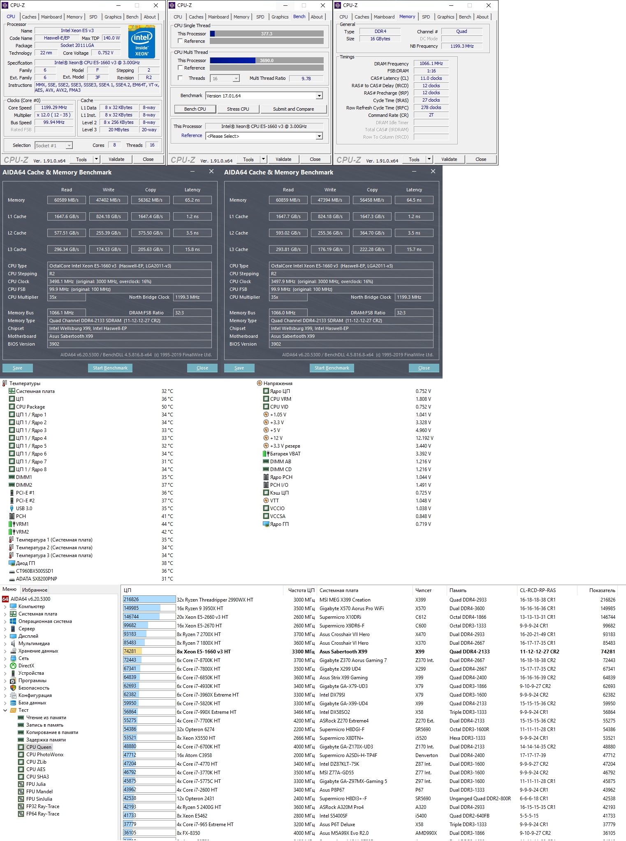
Task: Open Graphics tab in CPU-Z CPU window
Action: click(113, 17)
